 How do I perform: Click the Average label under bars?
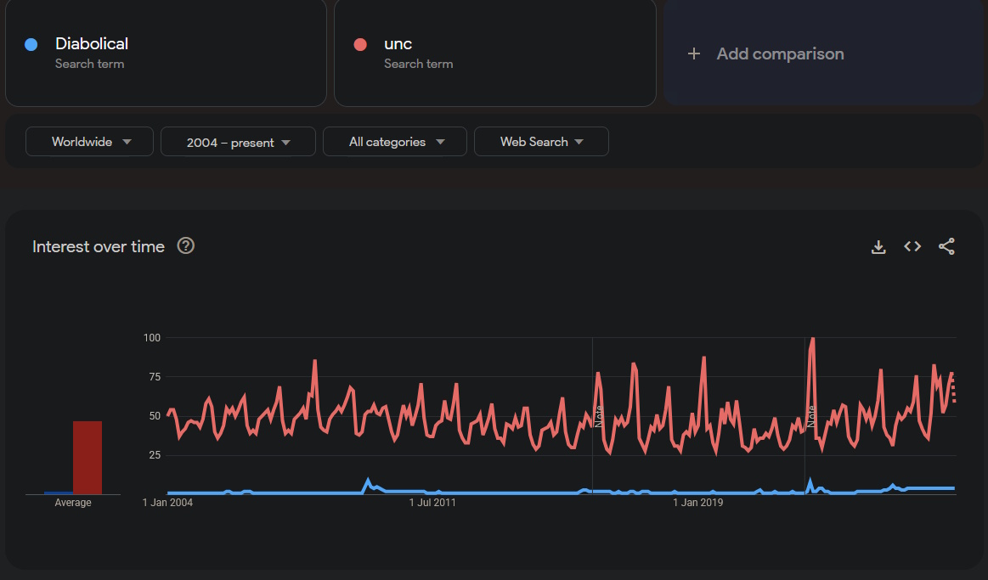(73, 503)
